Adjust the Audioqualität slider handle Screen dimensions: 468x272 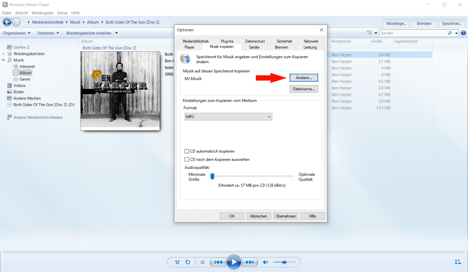213,177
